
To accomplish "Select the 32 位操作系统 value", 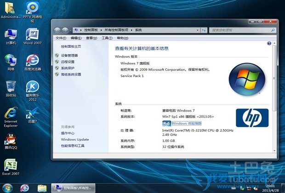I will [x=173, y=147].
